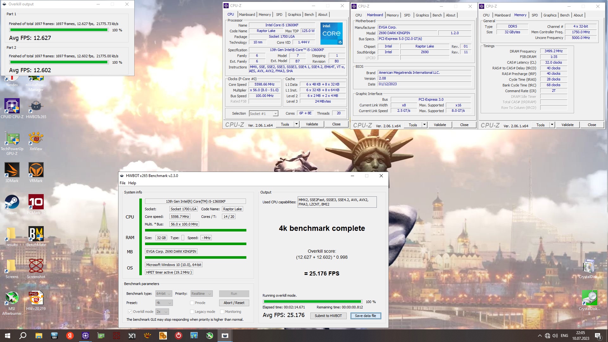Click Tools button in Memory CPU-Z window
This screenshot has width=608, height=342.
[x=541, y=125]
